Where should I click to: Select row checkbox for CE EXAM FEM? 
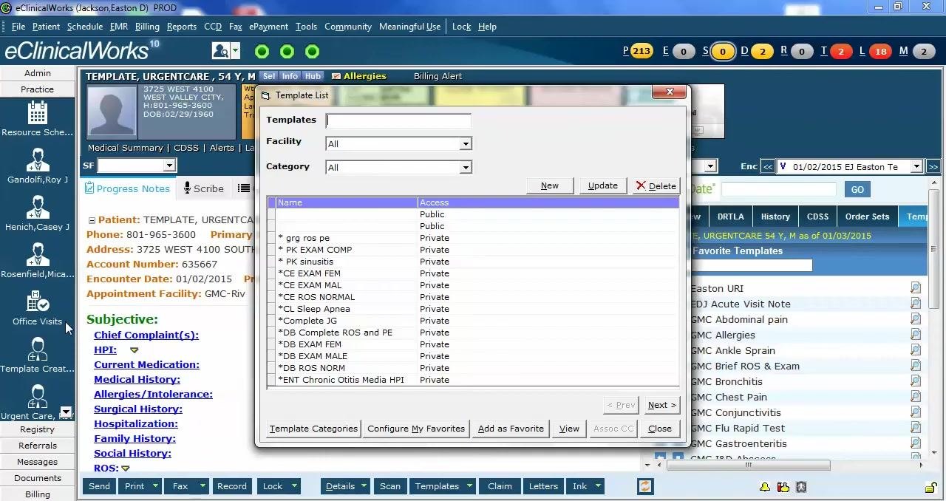point(271,273)
